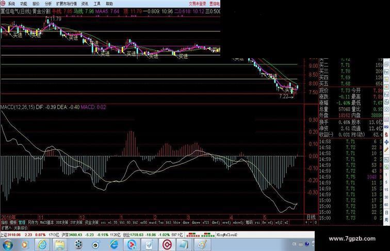Click the dollar sign icon in sidebar
Image resolution: width=390 pixels, height=251 pixels.
click(x=386, y=135)
